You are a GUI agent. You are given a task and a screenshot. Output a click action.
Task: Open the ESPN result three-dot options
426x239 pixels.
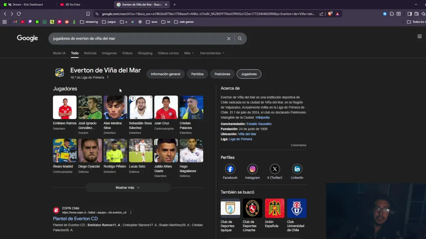pyautogui.click(x=131, y=212)
